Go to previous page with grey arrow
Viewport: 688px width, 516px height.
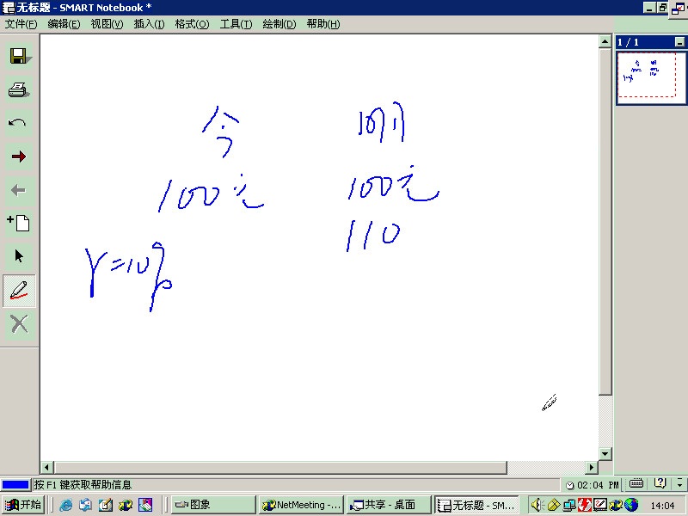18,190
